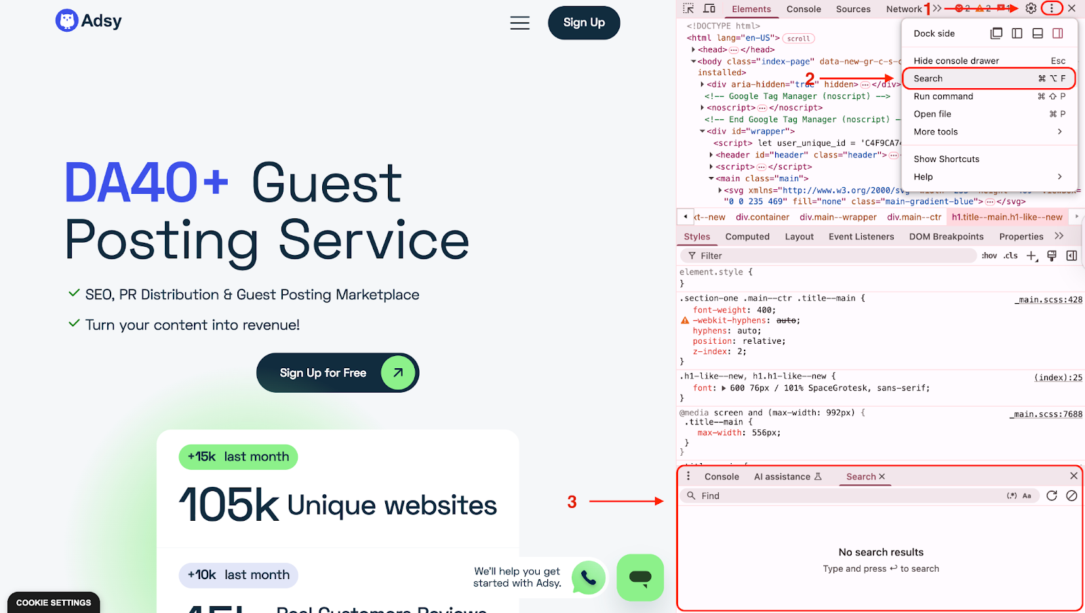This screenshot has height=613, width=1085.
Task: Toggle match case search option
Action: [x=1027, y=496]
